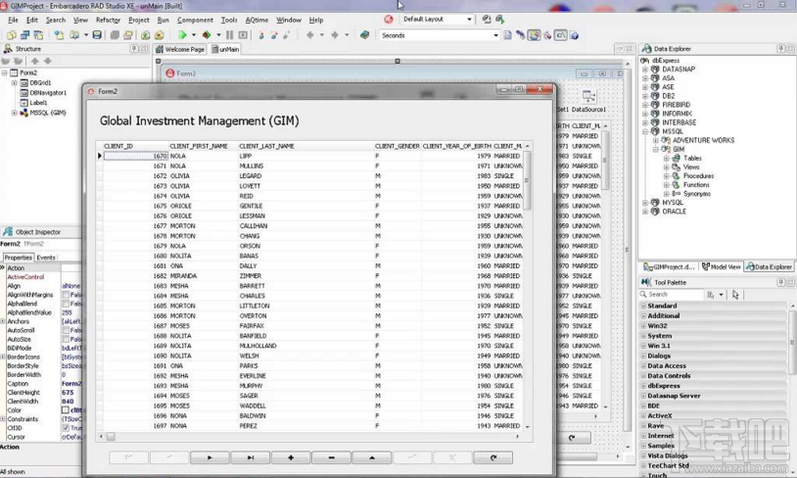Image resolution: width=797 pixels, height=478 pixels.
Task: Click the Structure panel move down arrow
Action: point(48,61)
